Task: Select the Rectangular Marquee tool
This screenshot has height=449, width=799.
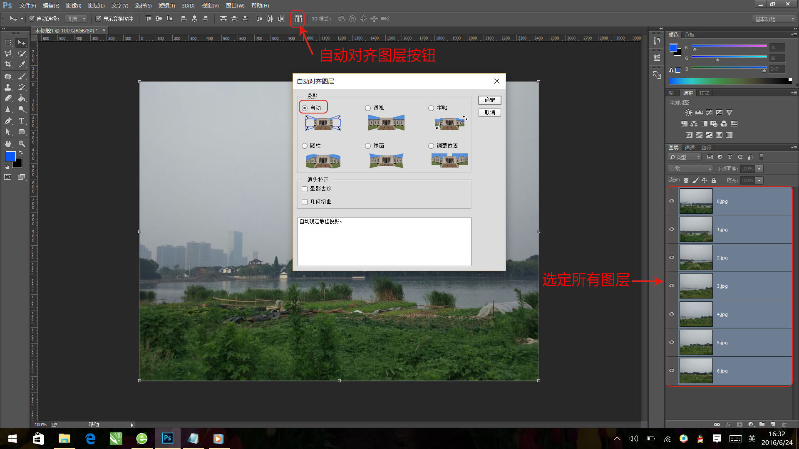Action: pos(8,43)
